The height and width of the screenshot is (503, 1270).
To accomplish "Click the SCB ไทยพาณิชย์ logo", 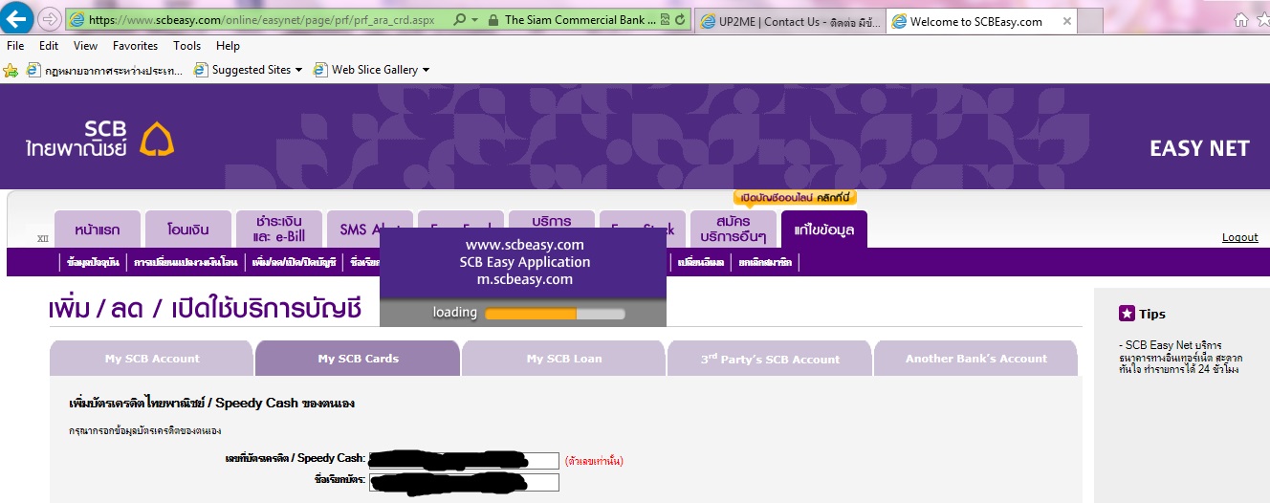I will (x=99, y=139).
